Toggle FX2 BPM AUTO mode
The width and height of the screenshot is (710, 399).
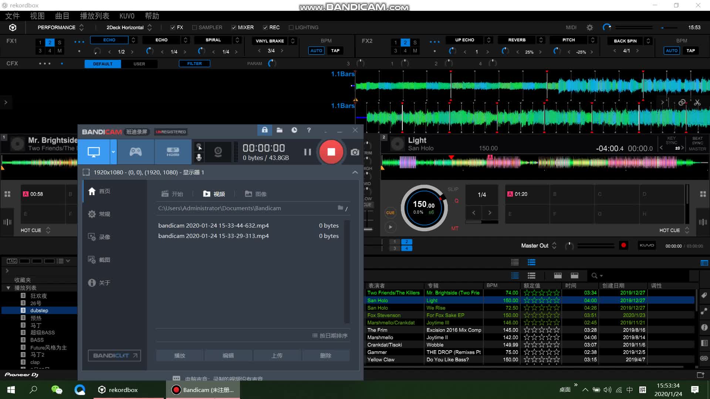672,51
